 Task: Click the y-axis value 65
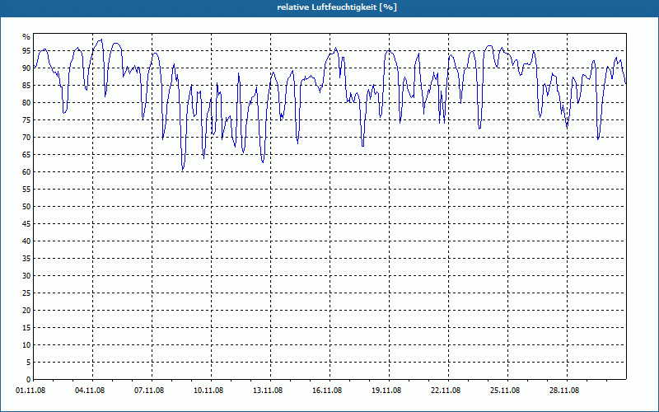tap(26, 155)
